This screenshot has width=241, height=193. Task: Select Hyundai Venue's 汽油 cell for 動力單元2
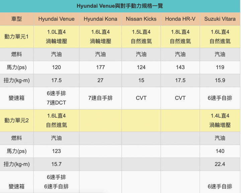click(x=57, y=138)
